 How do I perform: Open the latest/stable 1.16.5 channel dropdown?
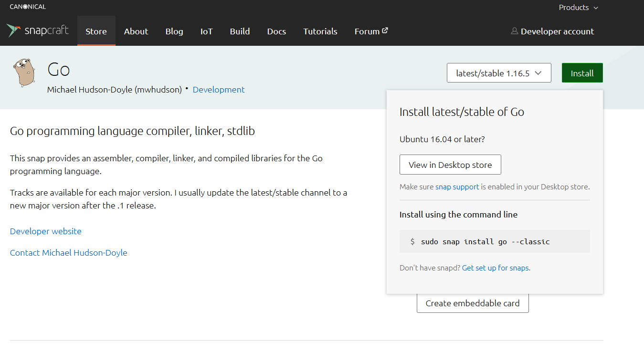click(x=499, y=73)
